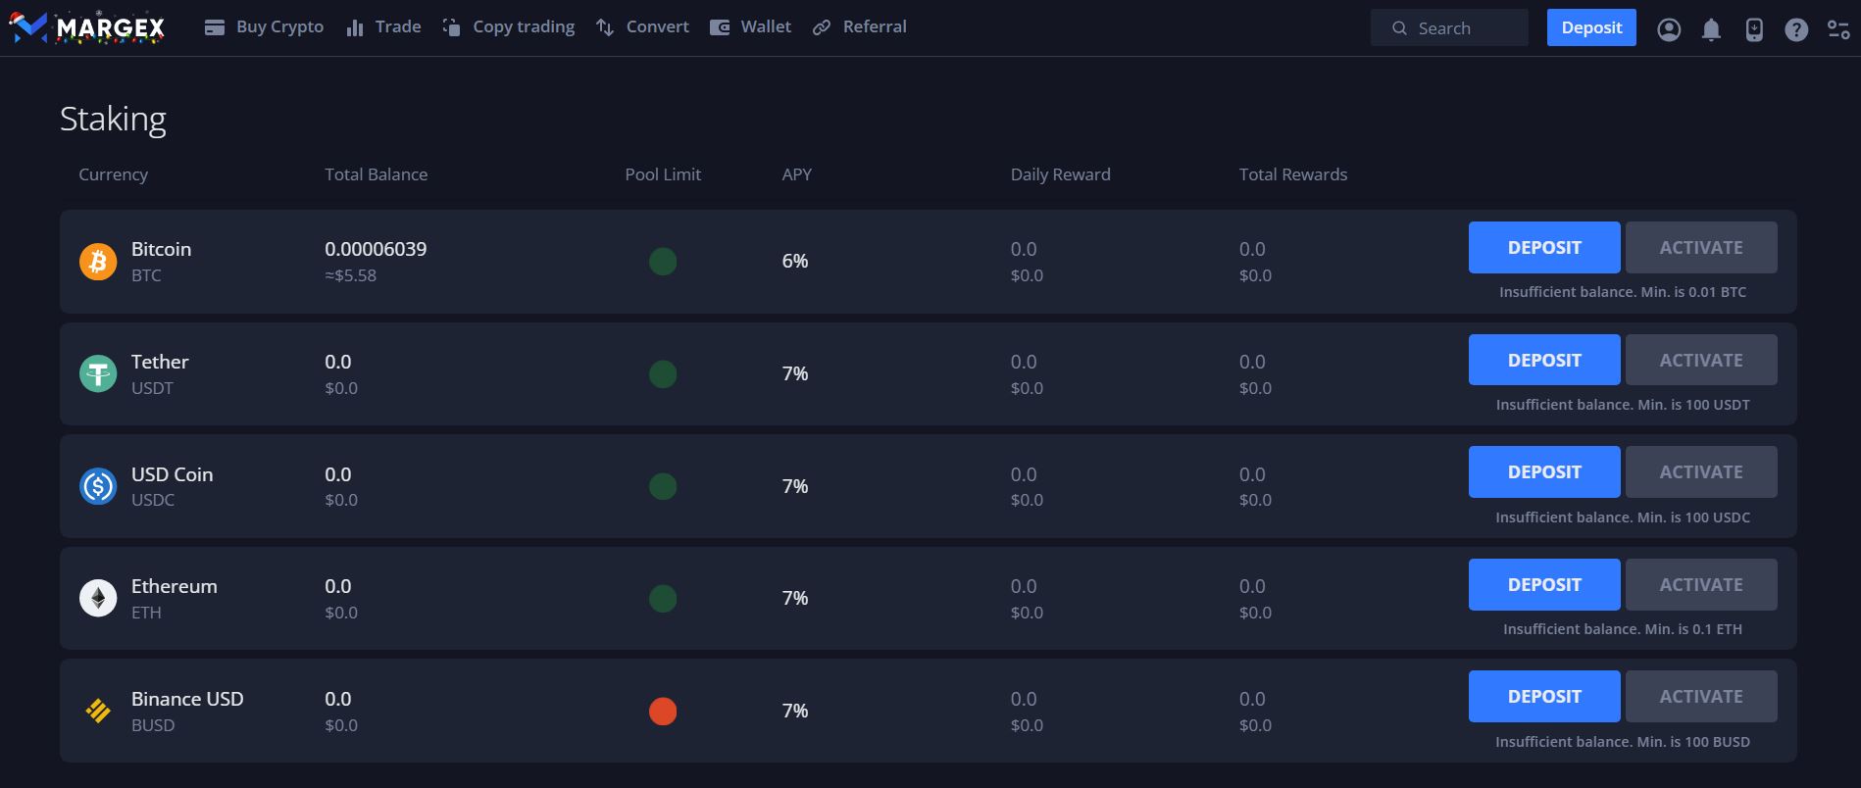The width and height of the screenshot is (1861, 788).
Task: Click the Ethereum name label
Action: point(175,586)
